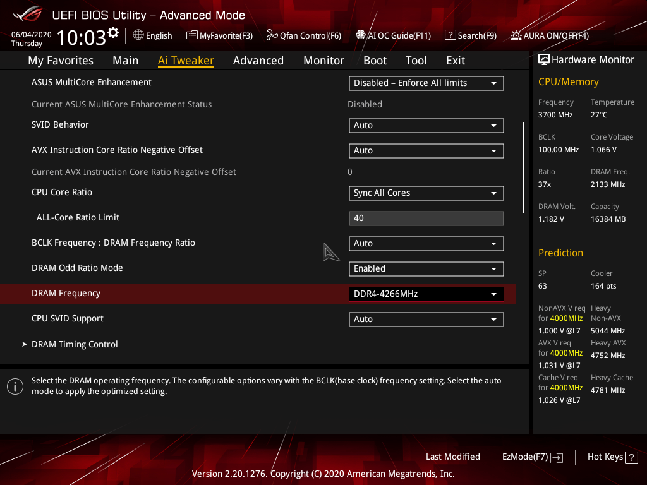This screenshot has width=647, height=485.
Task: Open the ASUS MultiCore Enhancement dropdown
Action: point(426,83)
